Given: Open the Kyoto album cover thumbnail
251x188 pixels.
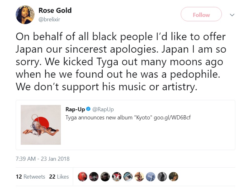Looking at the screenshot, I should (x=41, y=125).
